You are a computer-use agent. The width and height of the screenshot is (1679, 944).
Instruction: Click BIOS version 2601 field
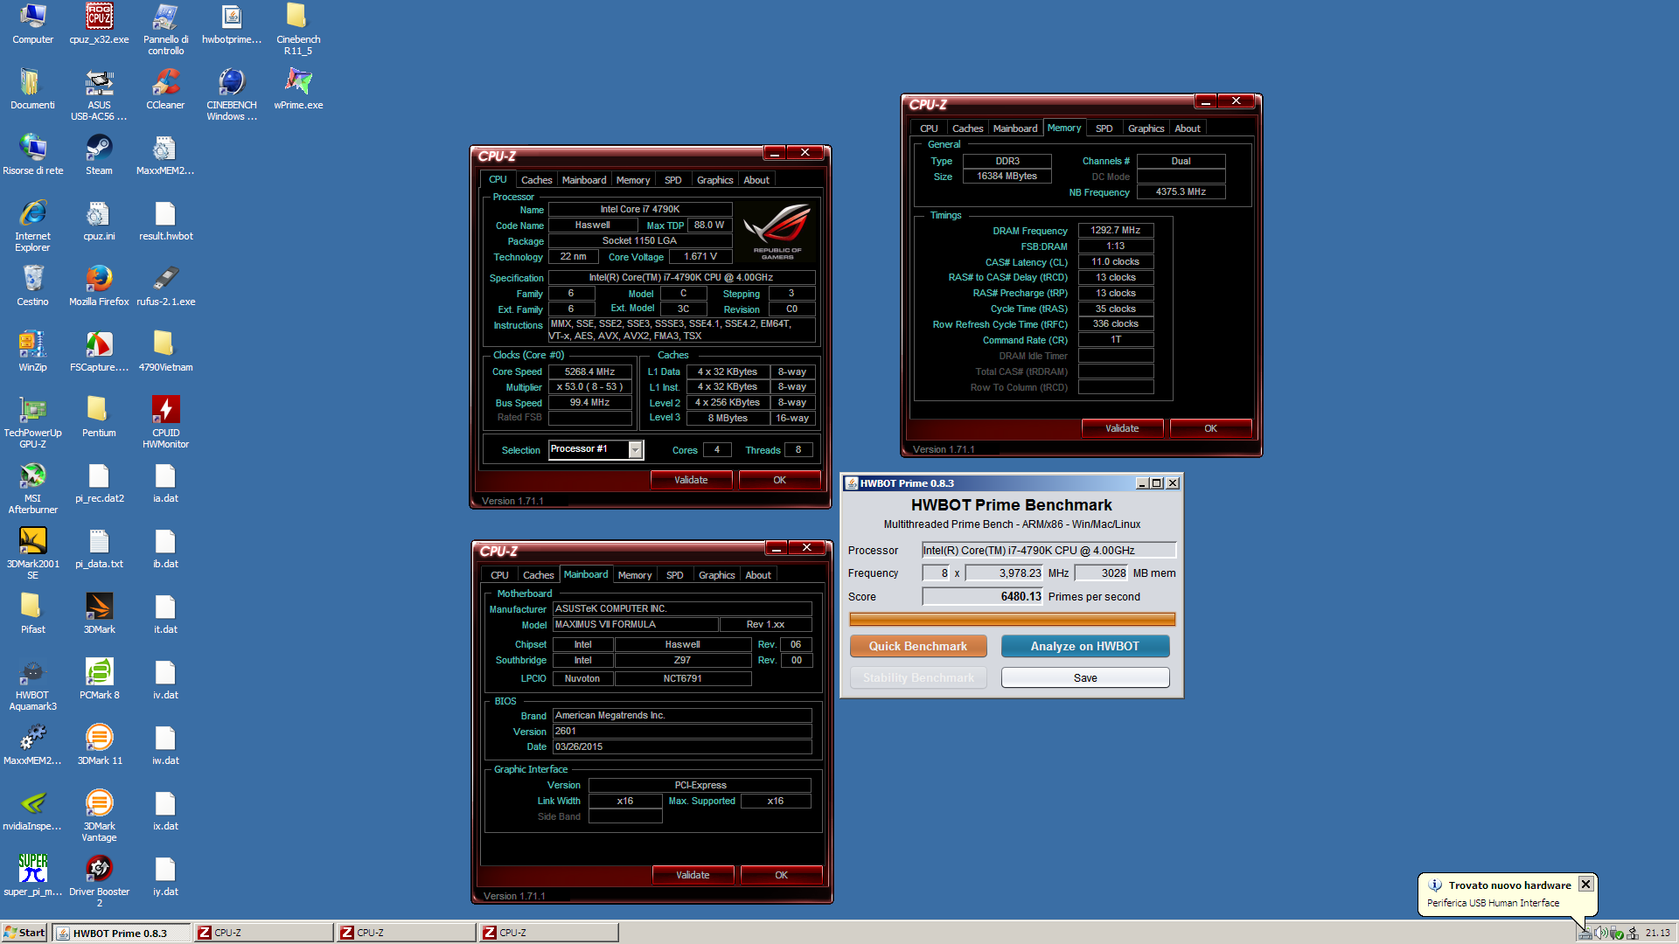[x=682, y=731]
